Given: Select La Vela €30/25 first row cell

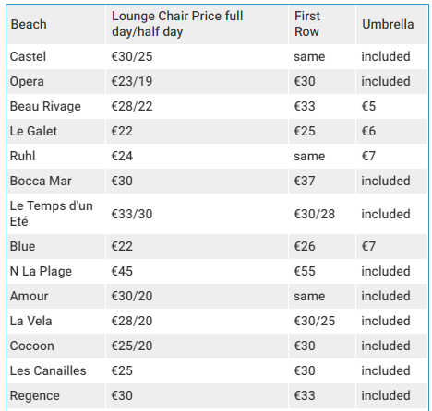Looking at the screenshot, I should (322, 321).
